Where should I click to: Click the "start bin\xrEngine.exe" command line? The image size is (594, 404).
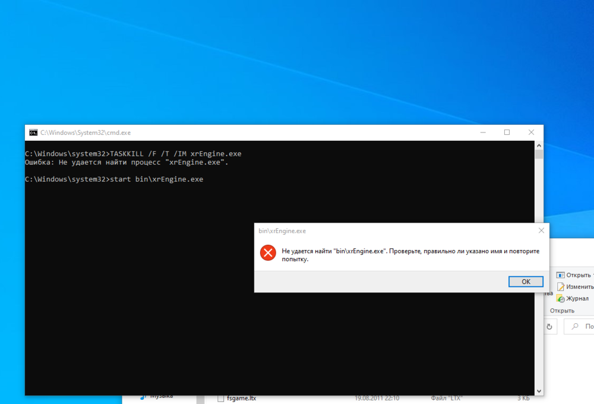pos(114,179)
